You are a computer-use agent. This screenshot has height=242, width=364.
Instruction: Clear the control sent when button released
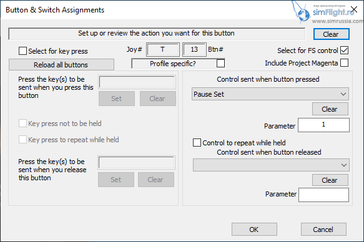click(x=330, y=180)
